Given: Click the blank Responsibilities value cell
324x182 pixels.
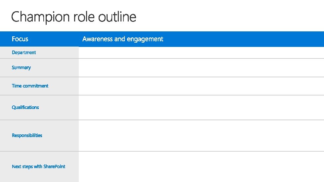Looking at the screenshot, I should [201, 135].
